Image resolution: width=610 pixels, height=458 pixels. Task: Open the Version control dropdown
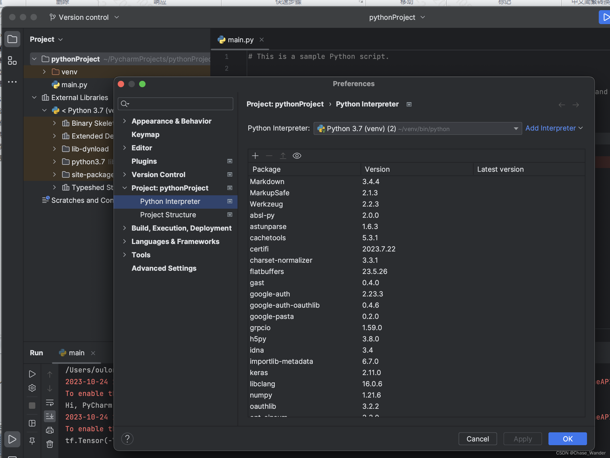84,17
